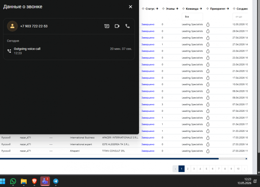Click the arrow next to Этапы header

pyautogui.click(x=177, y=9)
